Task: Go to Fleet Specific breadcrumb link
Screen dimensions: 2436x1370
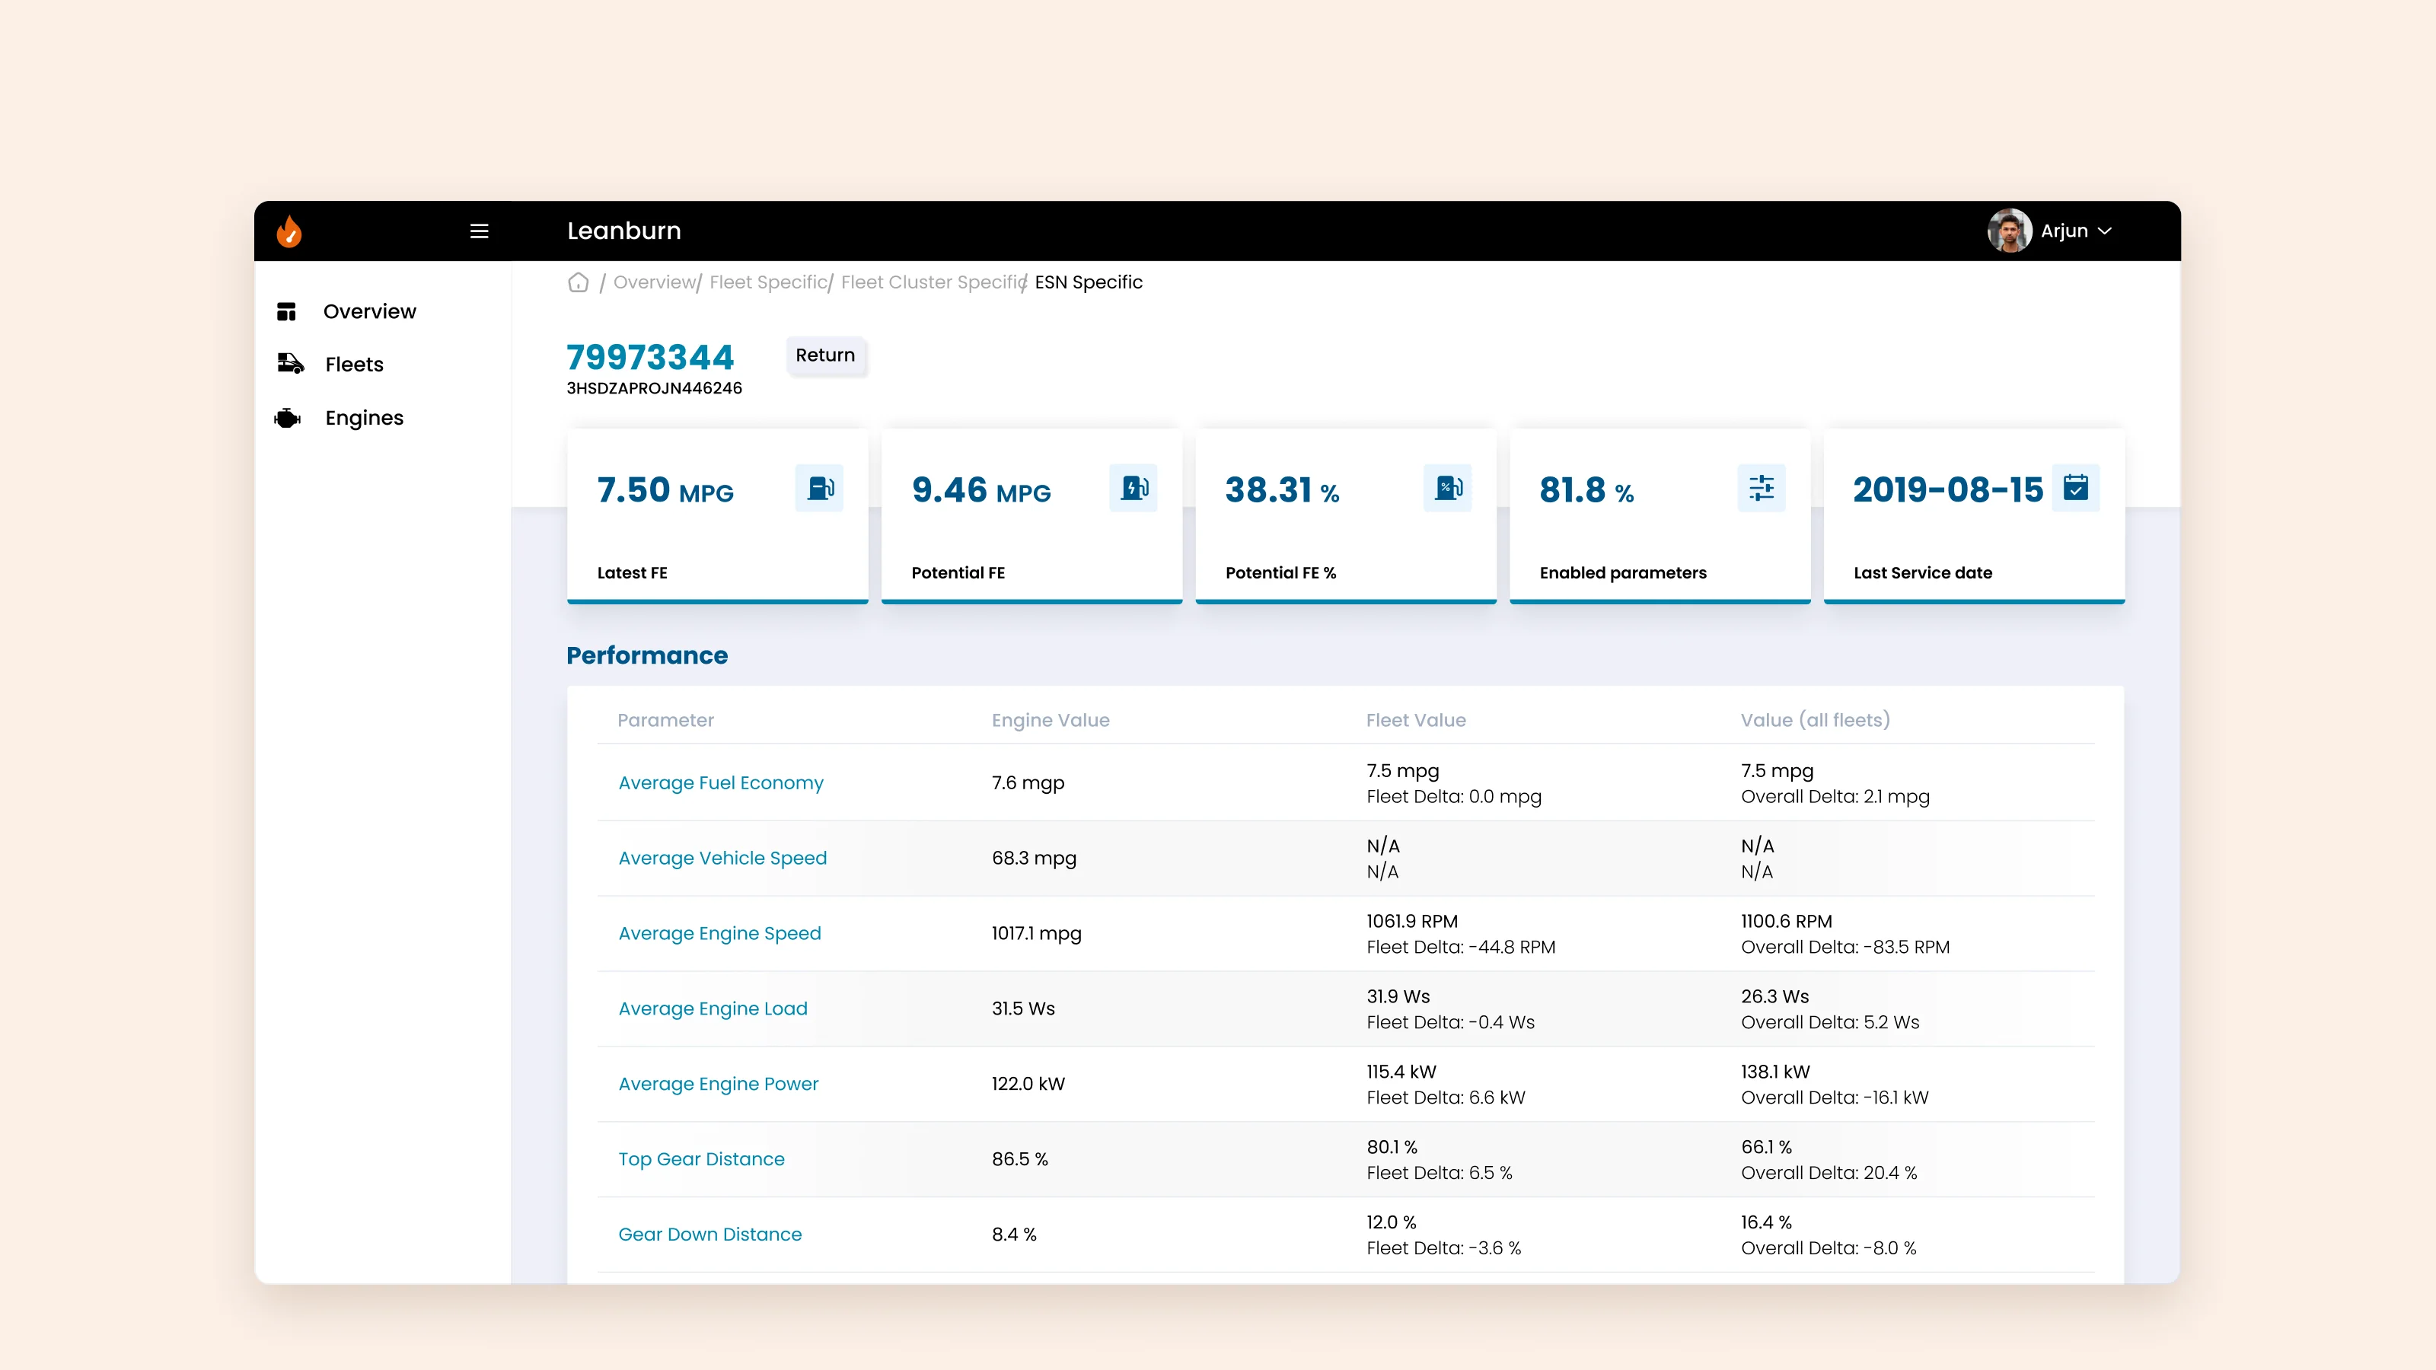Action: coord(768,282)
